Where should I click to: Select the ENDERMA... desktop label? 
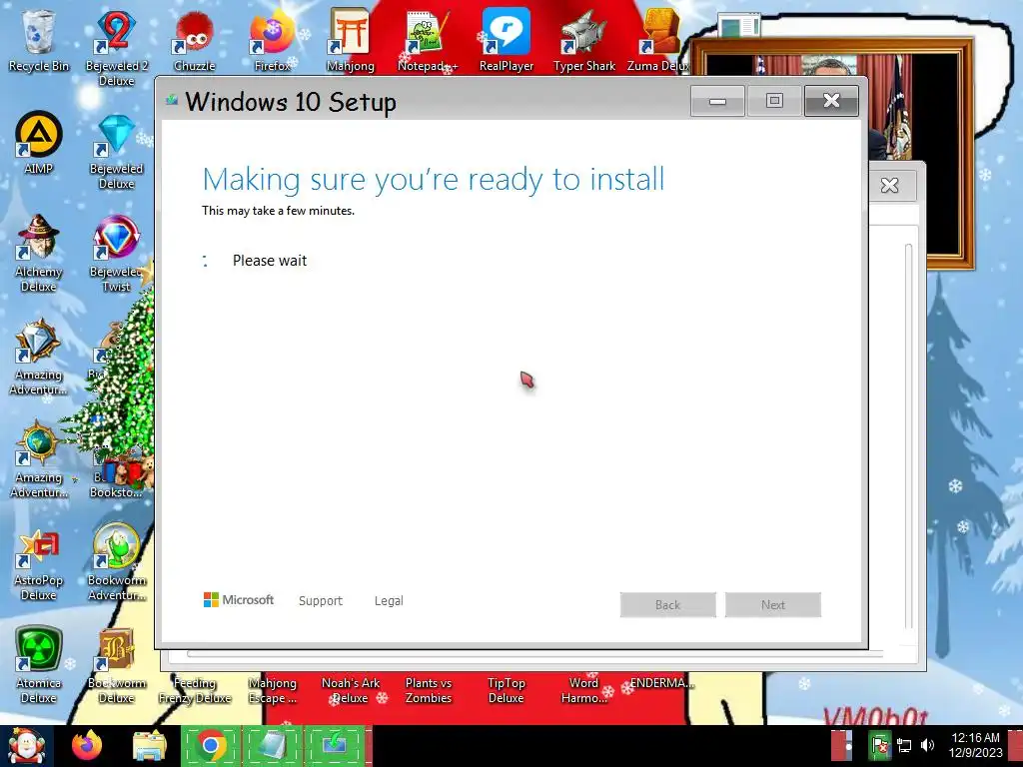pyautogui.click(x=661, y=683)
